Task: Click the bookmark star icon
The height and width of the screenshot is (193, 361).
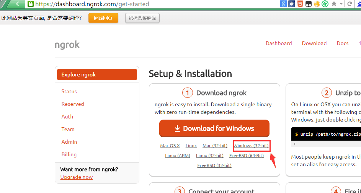Action: click(334, 3)
